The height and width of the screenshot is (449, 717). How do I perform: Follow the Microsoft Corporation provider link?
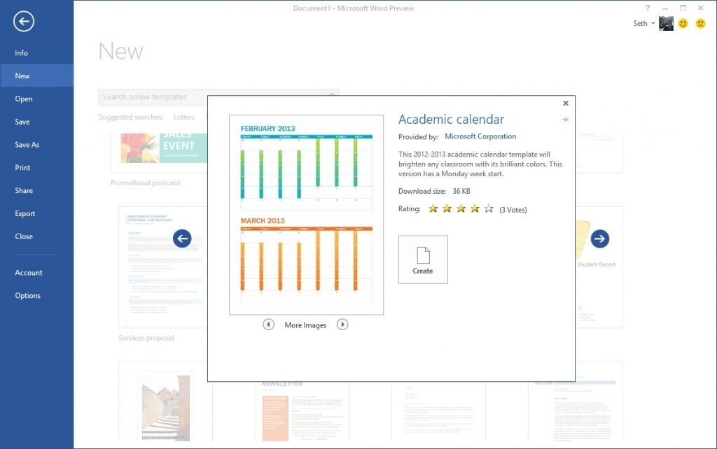480,136
